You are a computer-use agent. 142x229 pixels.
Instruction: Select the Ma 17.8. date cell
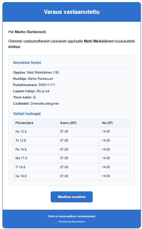coord(35,158)
